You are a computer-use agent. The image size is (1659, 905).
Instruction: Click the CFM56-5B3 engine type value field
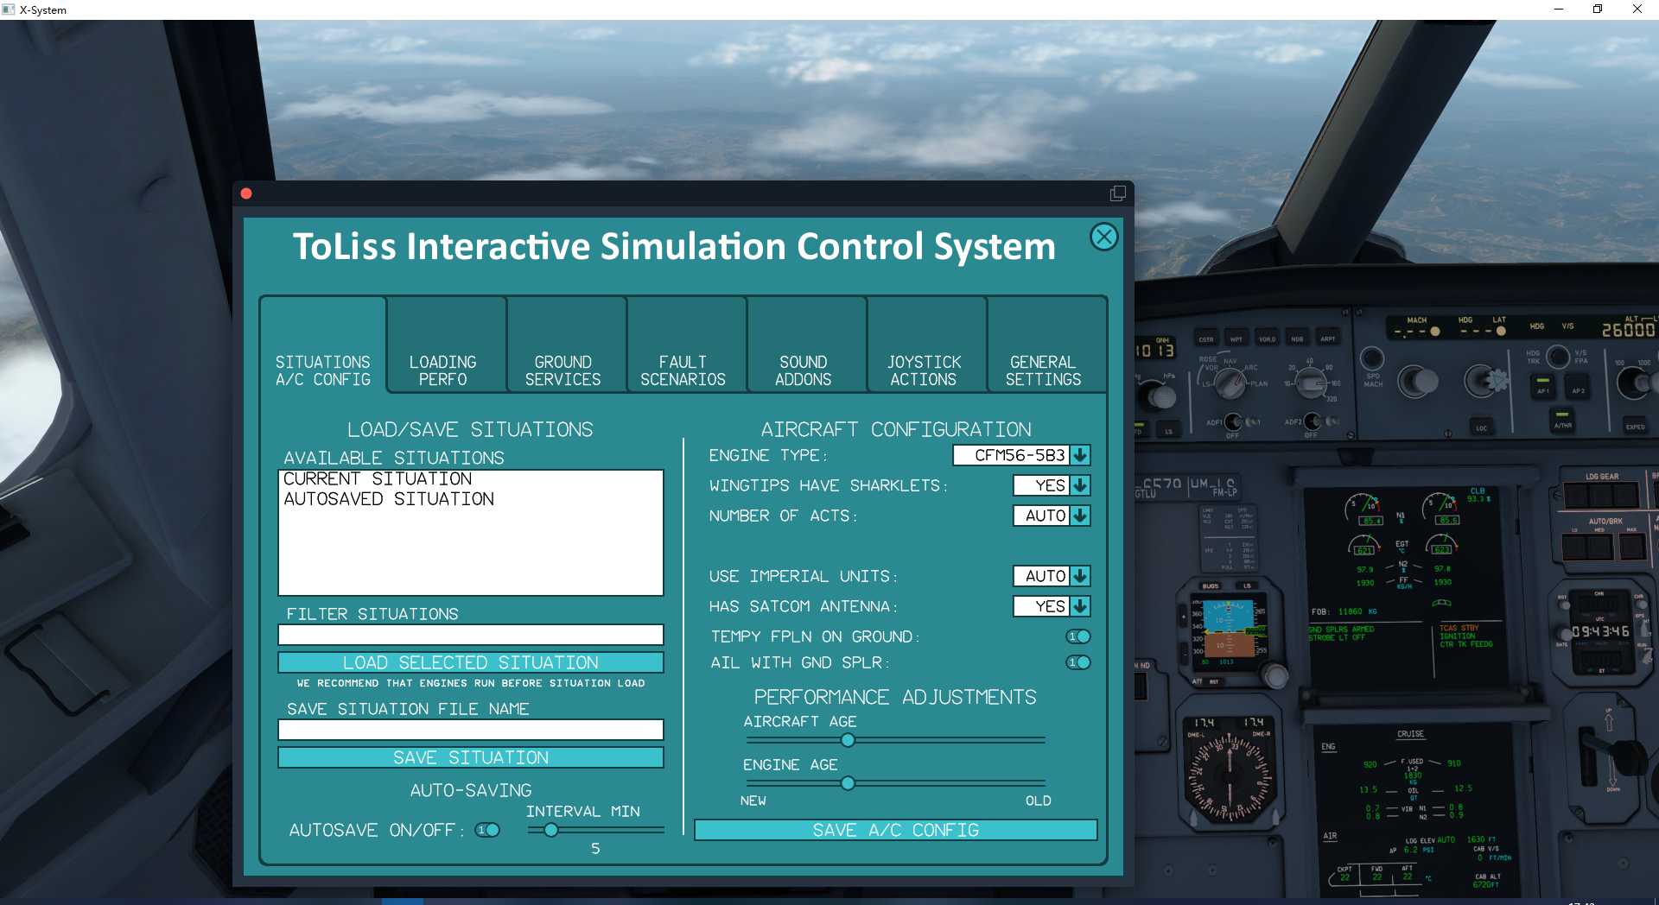[1011, 455]
